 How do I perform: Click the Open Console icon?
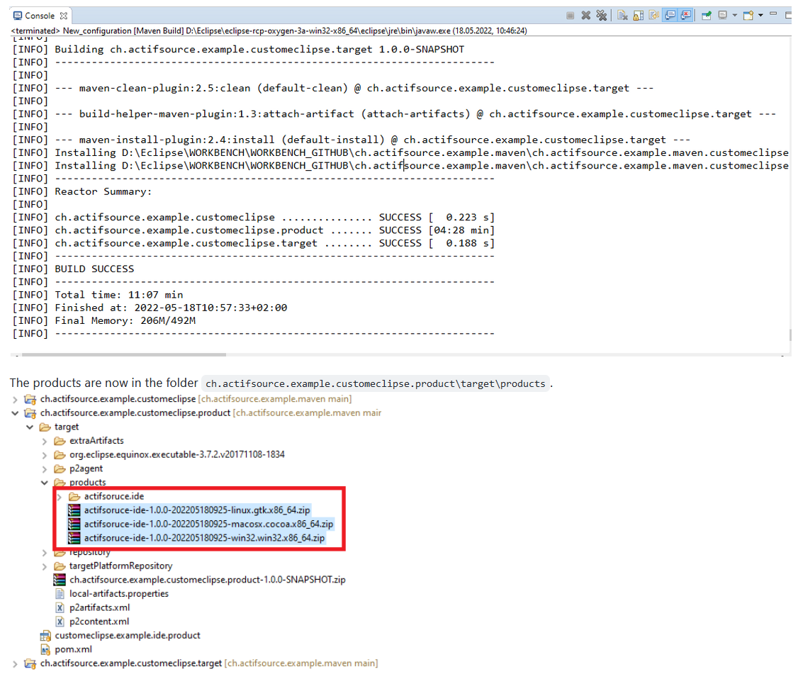click(748, 15)
